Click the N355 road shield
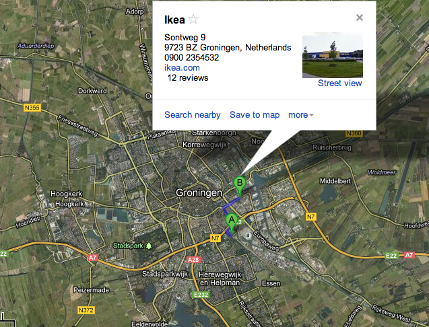The image size is (429, 327). [32, 108]
